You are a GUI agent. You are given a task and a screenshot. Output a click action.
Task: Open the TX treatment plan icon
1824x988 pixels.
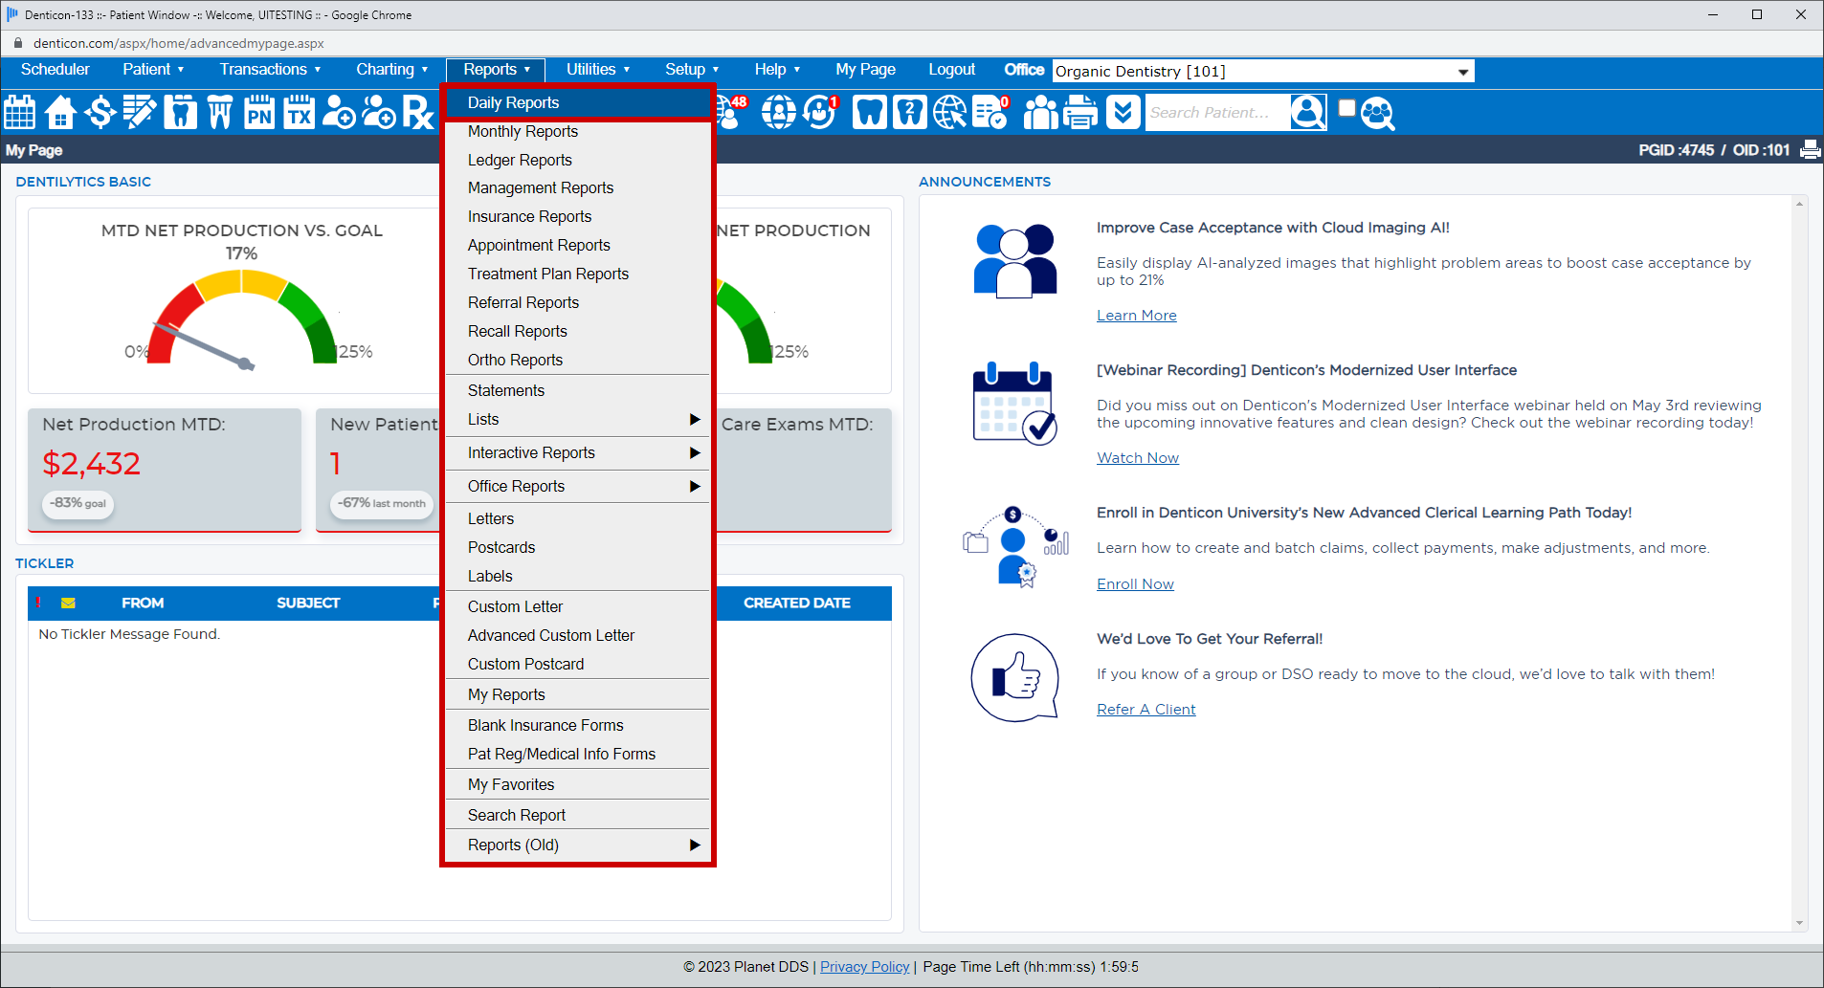[300, 113]
